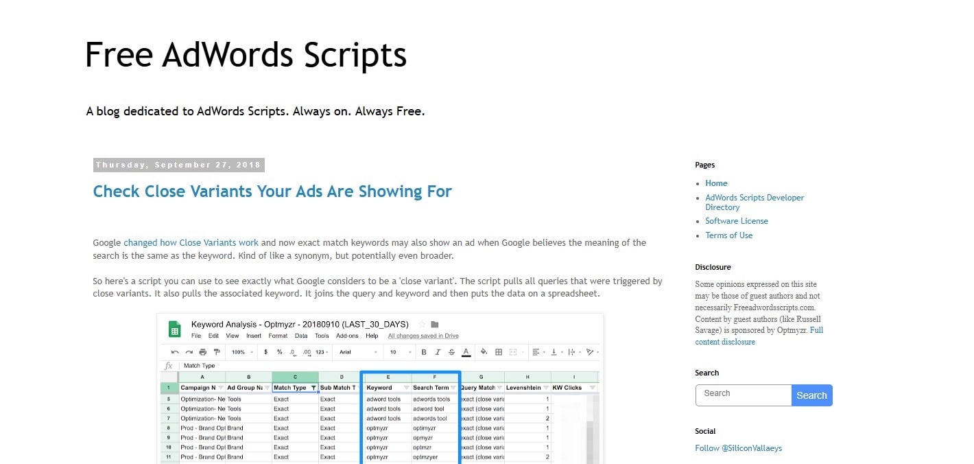Open 'Check Close Variants Your Ads Are Showing For' post
The height and width of the screenshot is (464, 974).
[x=272, y=192]
